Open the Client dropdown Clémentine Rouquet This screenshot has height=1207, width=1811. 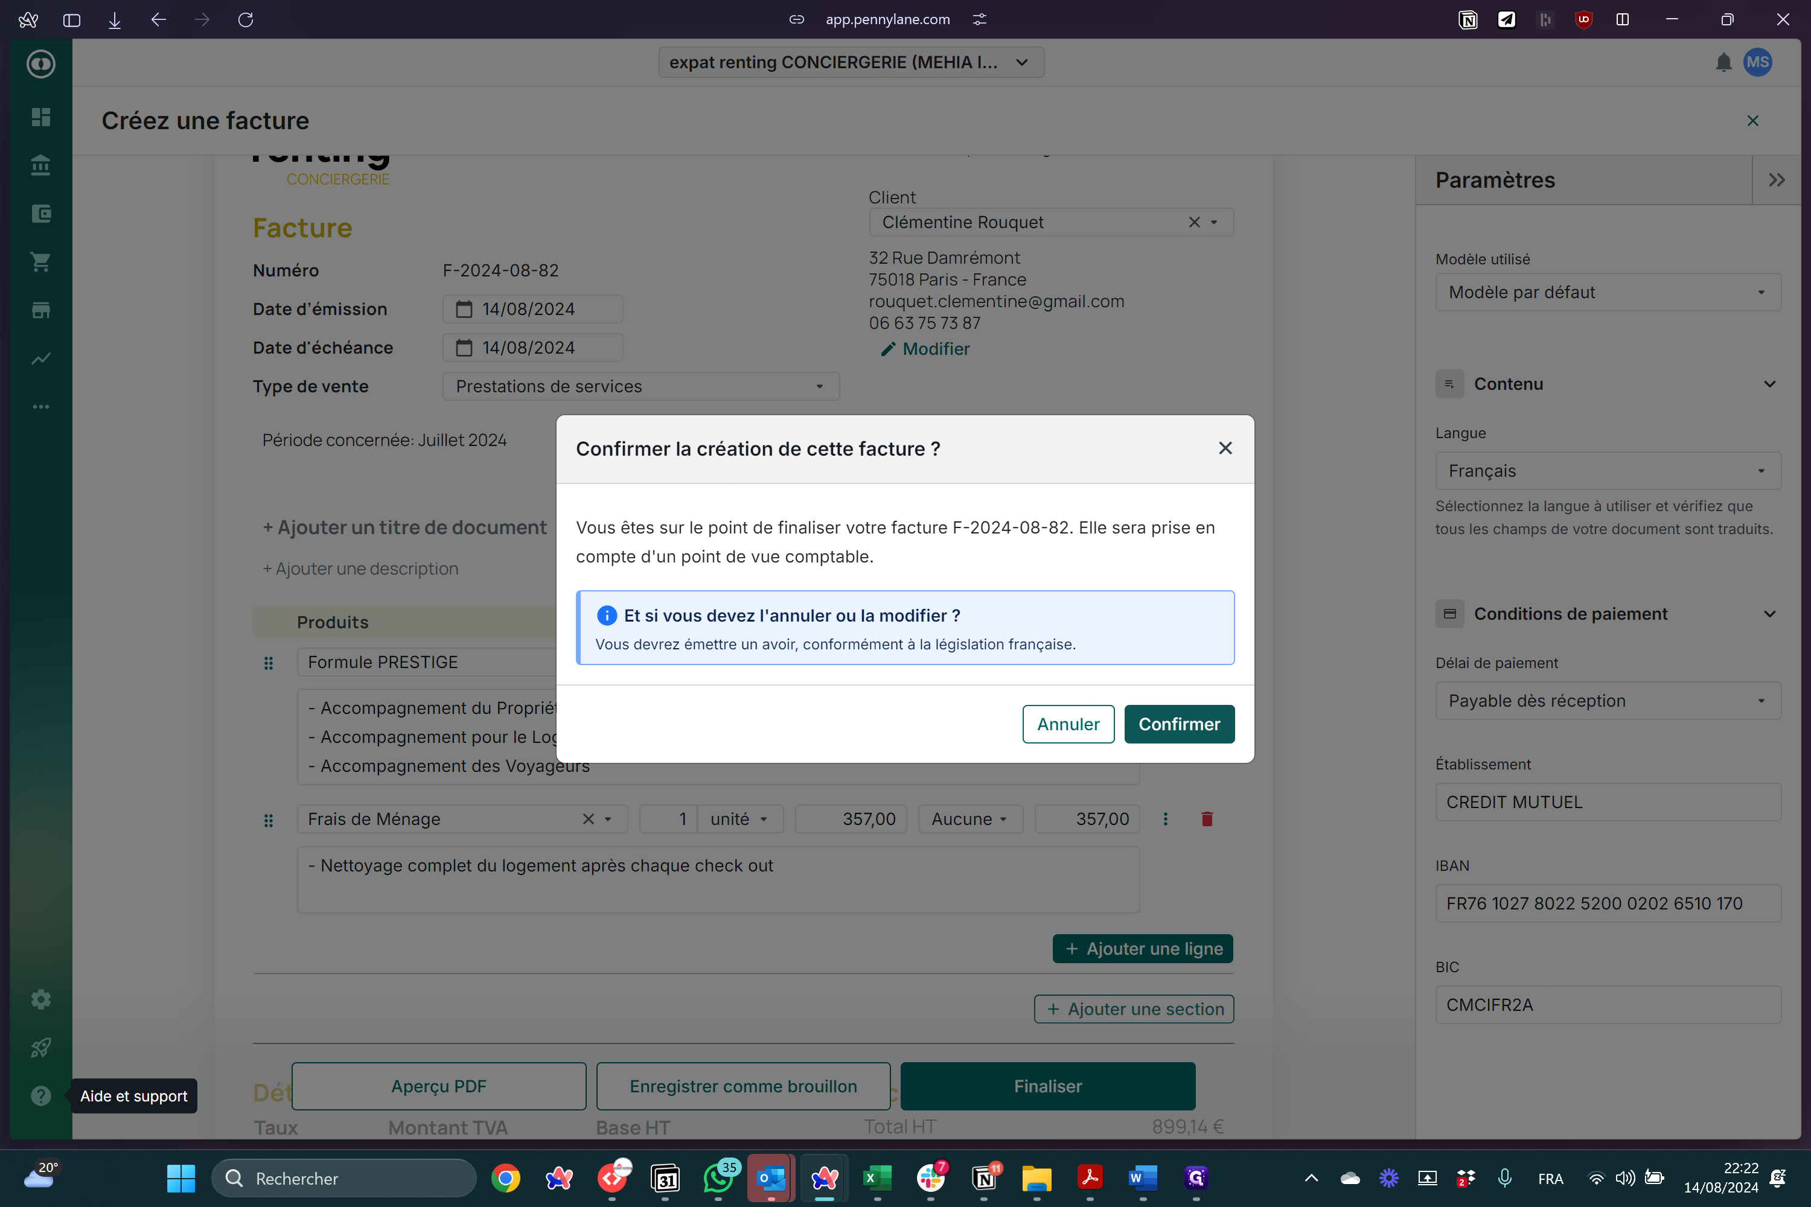pyautogui.click(x=1051, y=223)
